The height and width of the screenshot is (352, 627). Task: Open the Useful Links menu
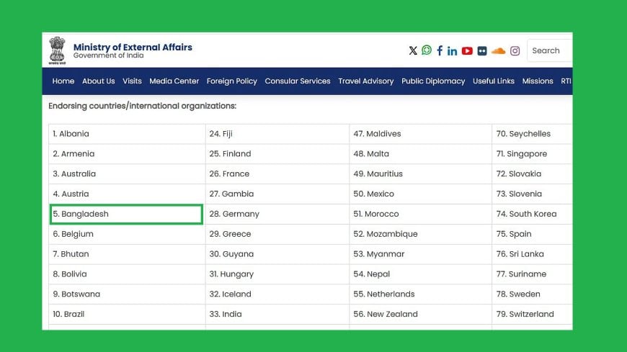click(x=494, y=81)
